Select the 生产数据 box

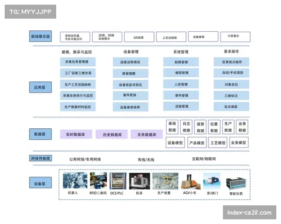(x=228, y=127)
